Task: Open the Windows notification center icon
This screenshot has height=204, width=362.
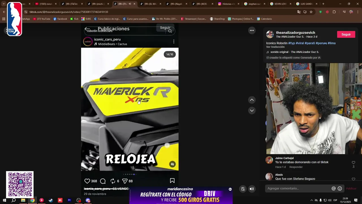Action: 356,200
